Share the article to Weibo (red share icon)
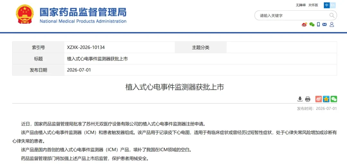347x165 pixels. point(318,99)
